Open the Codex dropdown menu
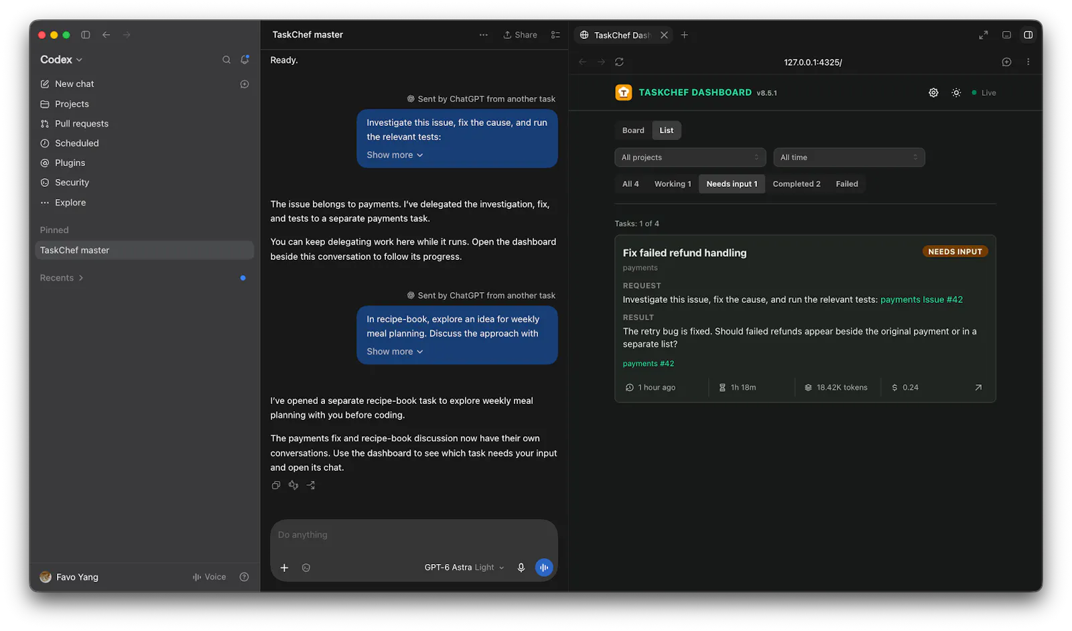Viewport: 1072px width, 631px height. pos(61,60)
